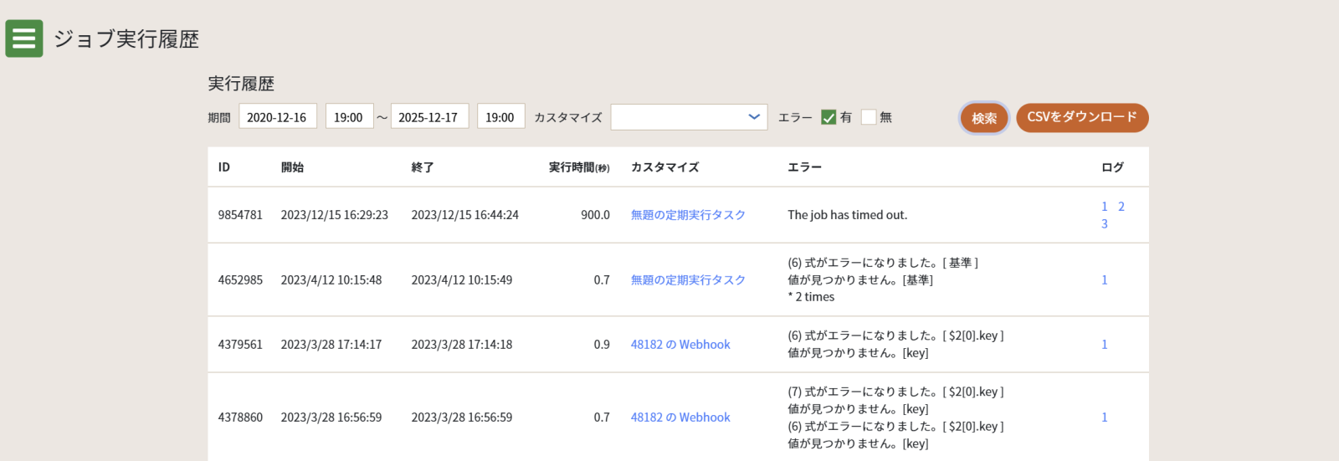Open 48182 の Webhook link for job 4378860

tap(680, 417)
